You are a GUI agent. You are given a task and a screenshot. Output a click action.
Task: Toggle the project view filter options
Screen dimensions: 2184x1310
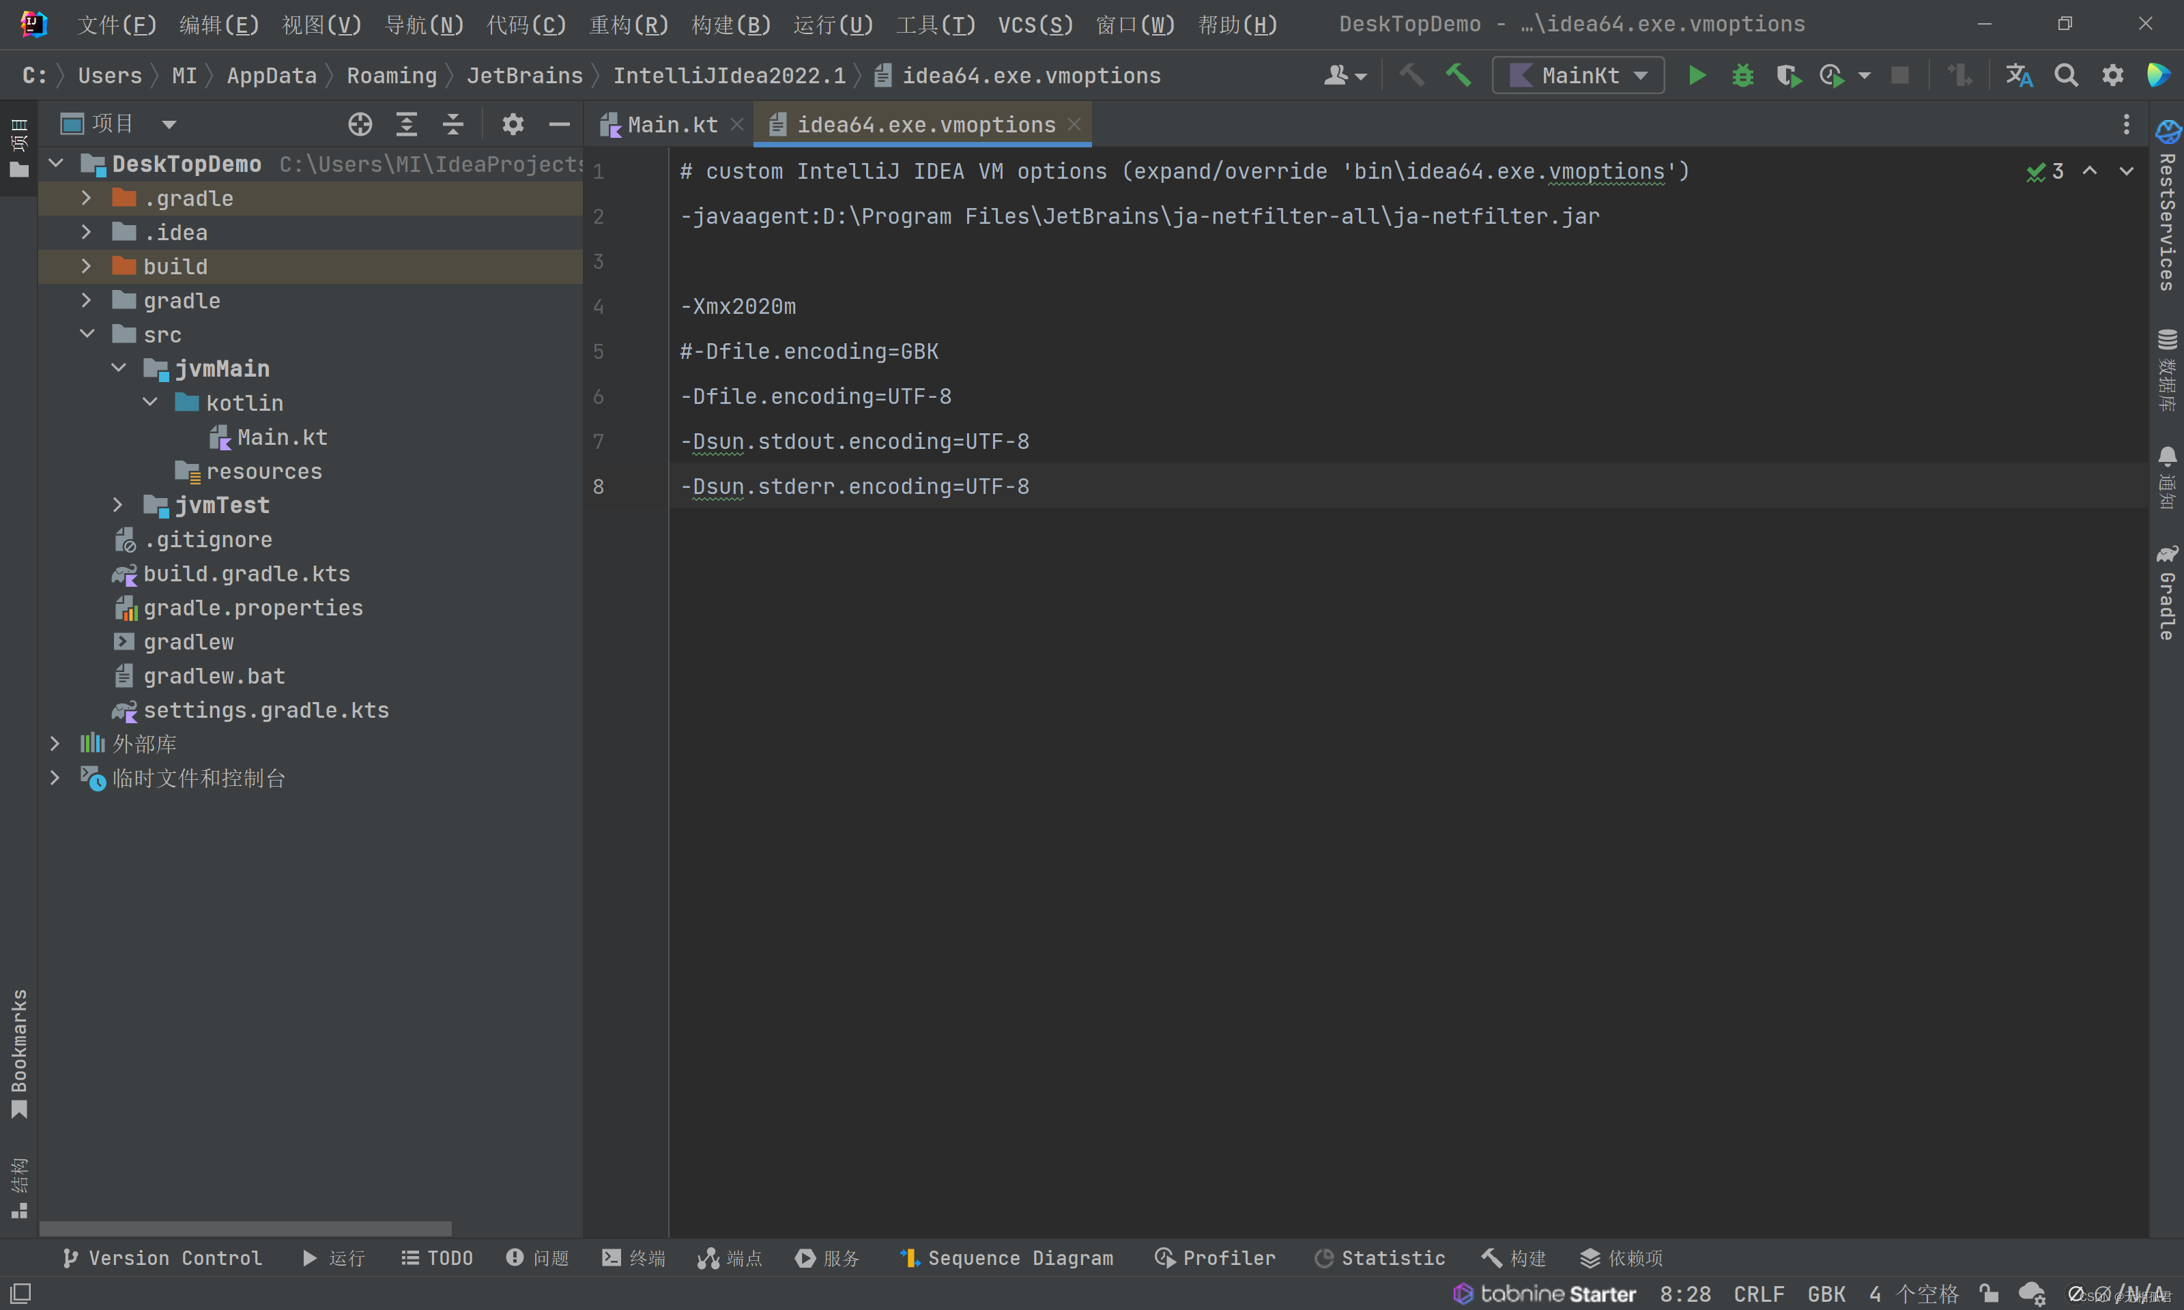513,123
